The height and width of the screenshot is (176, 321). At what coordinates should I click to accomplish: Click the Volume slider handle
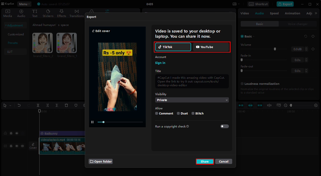point(275,49)
